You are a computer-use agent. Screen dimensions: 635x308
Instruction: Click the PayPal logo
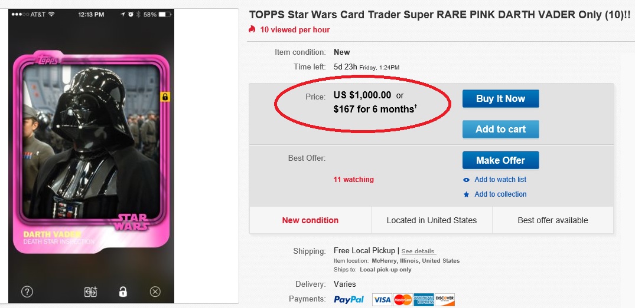349,299
